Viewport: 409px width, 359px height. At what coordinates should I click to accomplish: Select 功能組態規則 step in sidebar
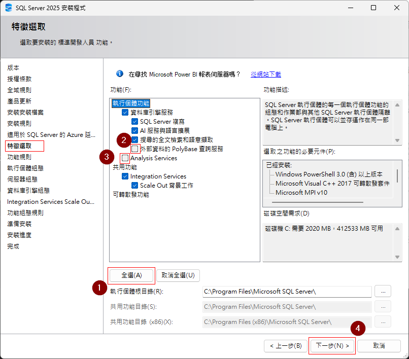click(x=25, y=213)
